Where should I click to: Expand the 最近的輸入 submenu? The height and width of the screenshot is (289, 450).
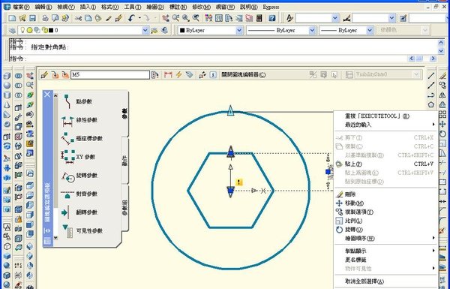385,125
